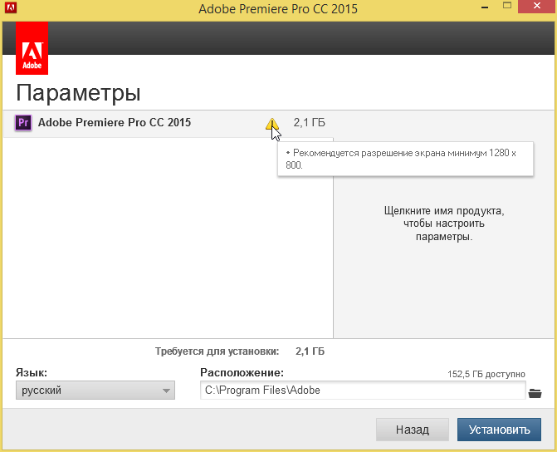Click the 2,1 ГБ size in product row
The height and width of the screenshot is (452, 557).
309,122
